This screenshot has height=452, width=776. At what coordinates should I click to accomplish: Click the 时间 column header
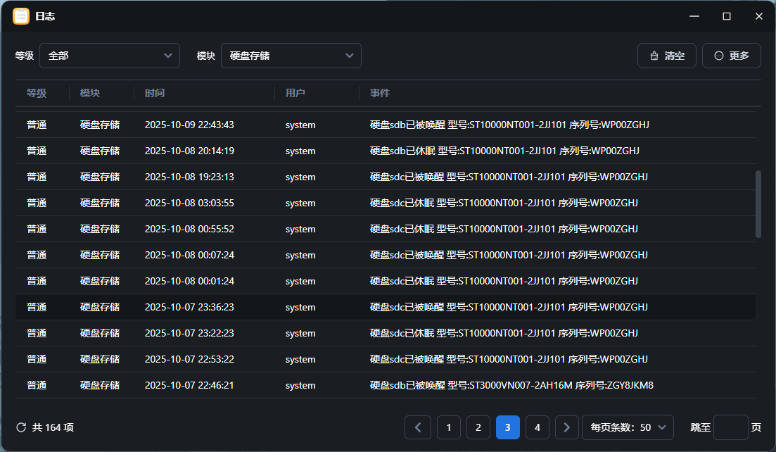pos(155,93)
